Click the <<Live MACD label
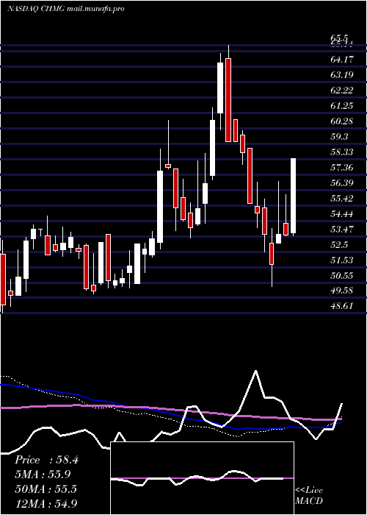 point(309,496)
